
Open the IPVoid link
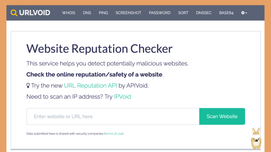coord(122,96)
